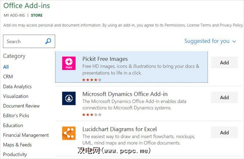
Task: Switch to the STORE tab
Action: [x=36, y=15]
